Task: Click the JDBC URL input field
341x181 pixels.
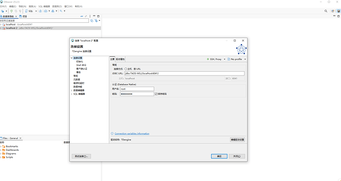Action: coord(184,73)
